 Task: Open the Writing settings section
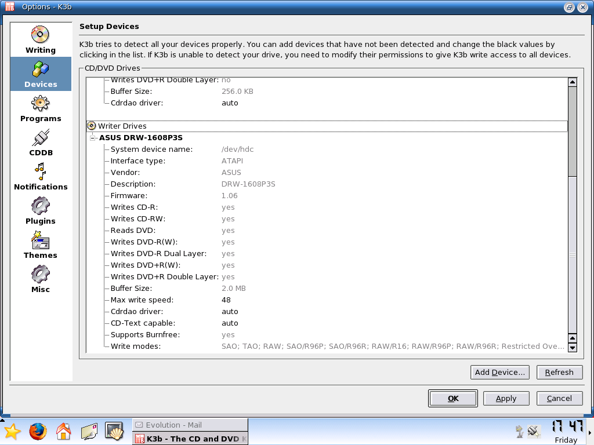tap(41, 40)
